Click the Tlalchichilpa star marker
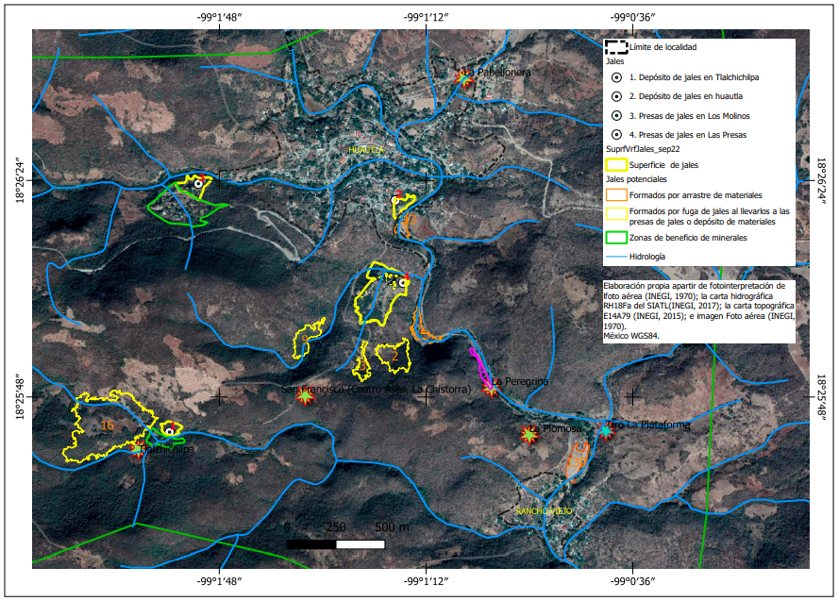839x601 pixels. click(139, 452)
